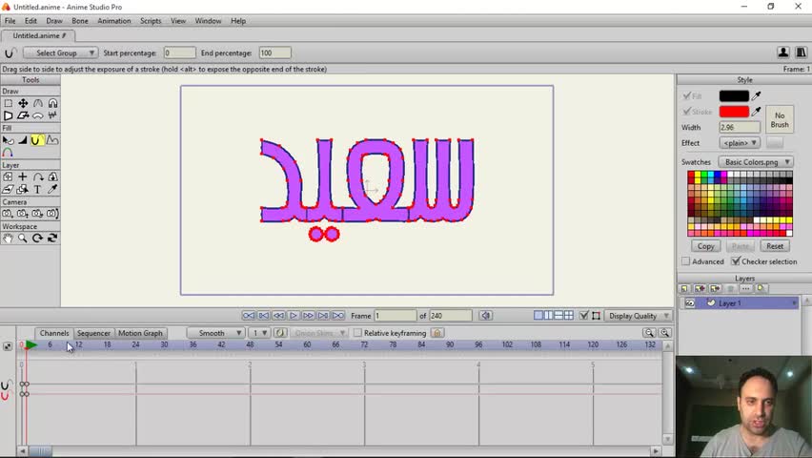This screenshot has width=812, height=458.
Task: Open the Bone menu
Action: [x=80, y=21]
